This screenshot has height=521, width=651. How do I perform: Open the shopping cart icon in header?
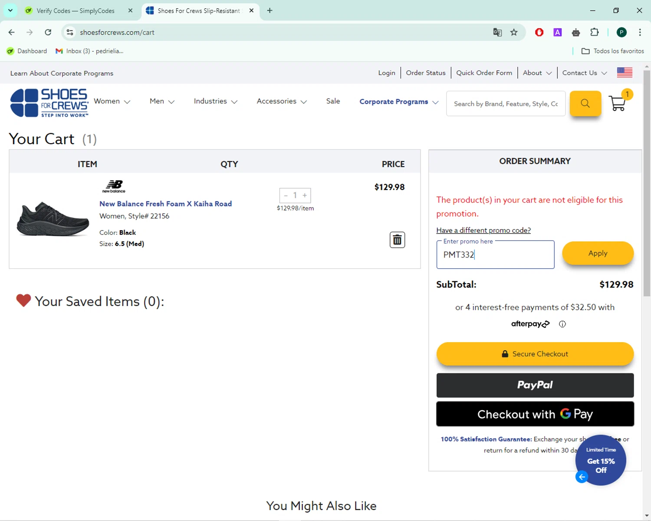coord(618,103)
